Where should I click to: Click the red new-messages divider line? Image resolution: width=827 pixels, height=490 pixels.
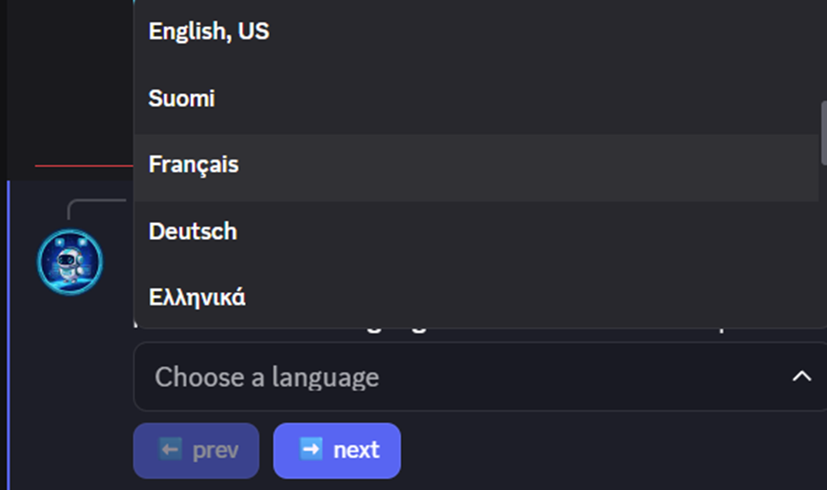click(x=81, y=166)
